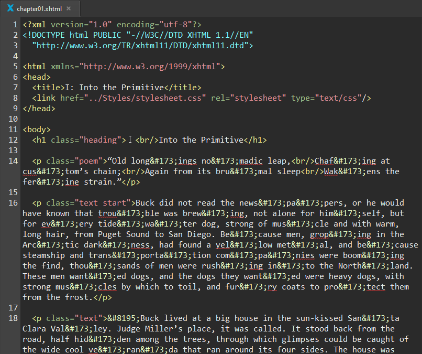Click line number 5 in the gutter

pos(15,67)
